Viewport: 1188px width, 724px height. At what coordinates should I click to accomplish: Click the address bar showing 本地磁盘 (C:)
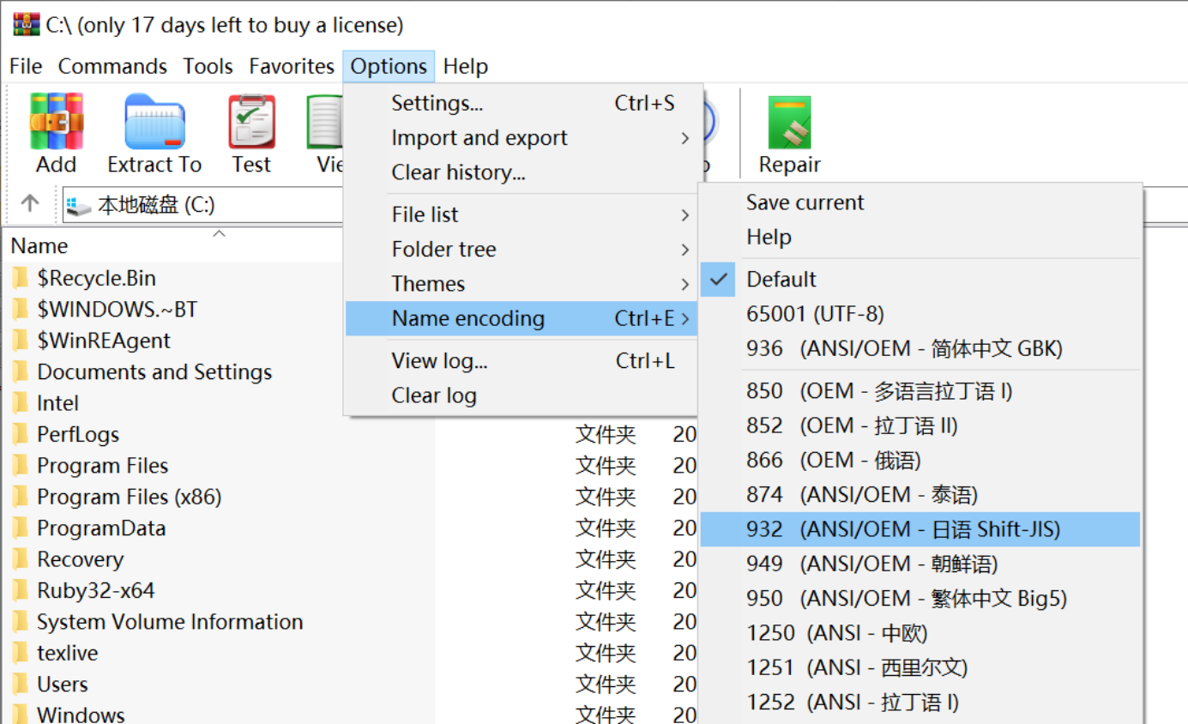206,205
